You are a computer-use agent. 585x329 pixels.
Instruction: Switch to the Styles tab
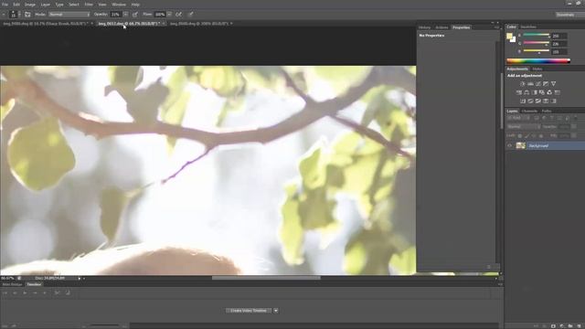coord(537,69)
